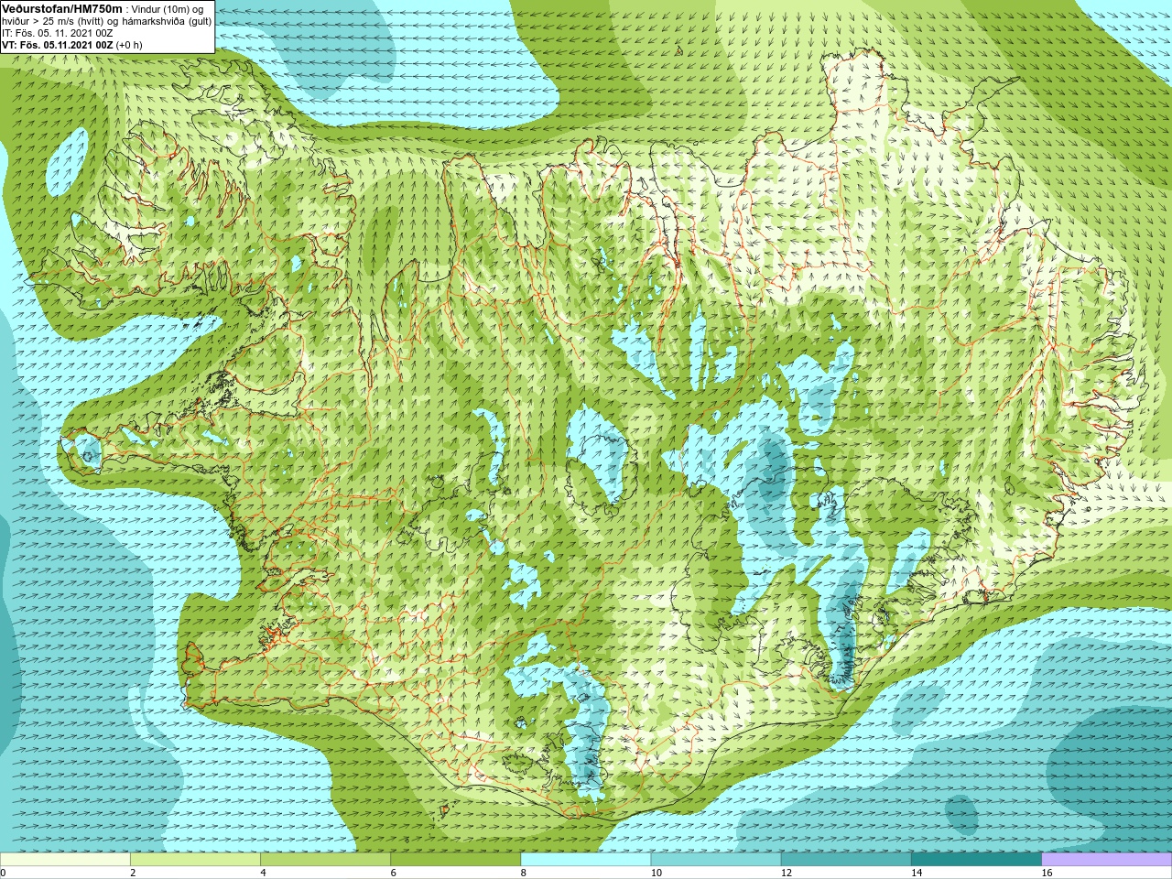Image resolution: width=1172 pixels, height=879 pixels.
Task: Click the darker green 6–8 m/s legend swatch
Action: (456, 860)
